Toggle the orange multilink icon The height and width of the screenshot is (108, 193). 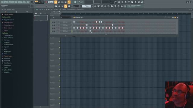coord(66,6)
